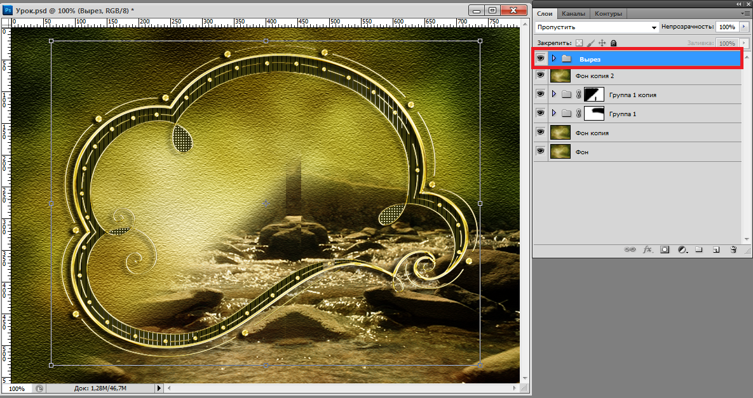Open the fx layer style menu

[648, 249]
